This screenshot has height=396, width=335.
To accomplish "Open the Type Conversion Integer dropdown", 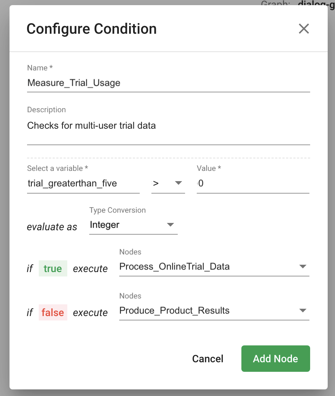I will point(133,225).
